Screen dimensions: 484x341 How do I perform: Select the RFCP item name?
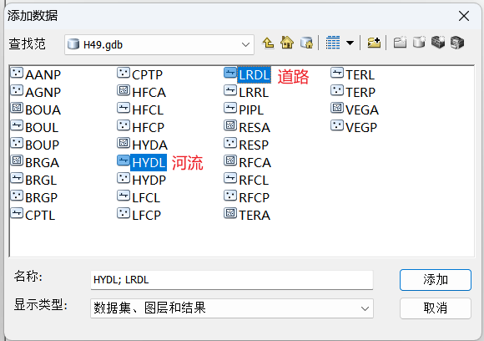coord(254,198)
